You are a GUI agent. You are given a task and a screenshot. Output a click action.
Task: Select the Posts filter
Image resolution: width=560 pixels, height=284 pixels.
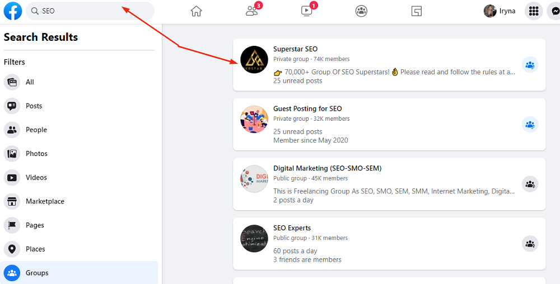79,106
